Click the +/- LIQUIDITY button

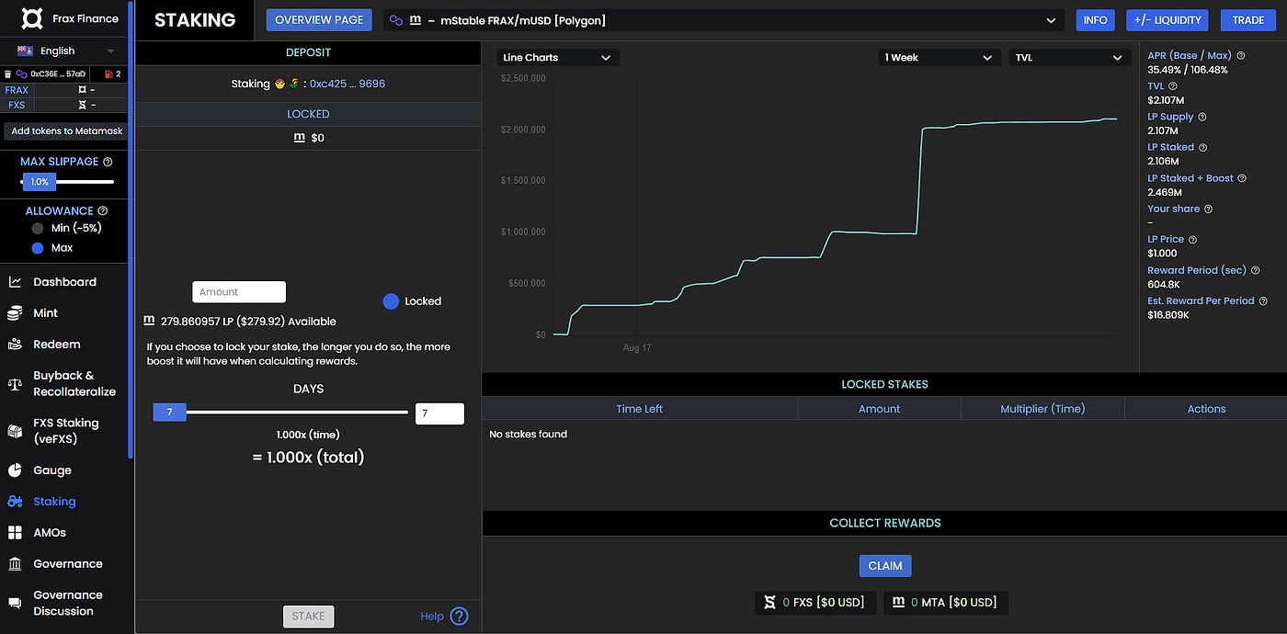pyautogui.click(x=1167, y=20)
